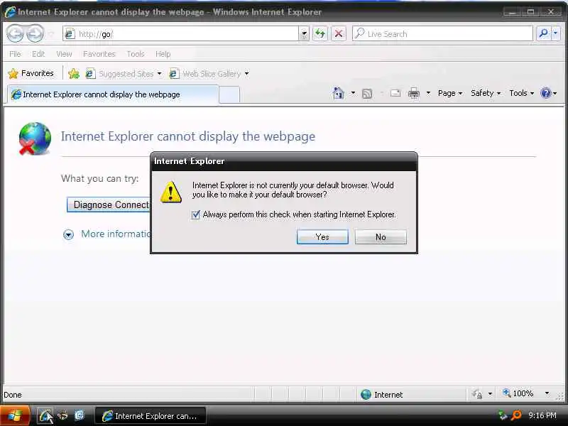568x426 pixels.
Task: Open the search provider dropdown arrow
Action: (556, 33)
